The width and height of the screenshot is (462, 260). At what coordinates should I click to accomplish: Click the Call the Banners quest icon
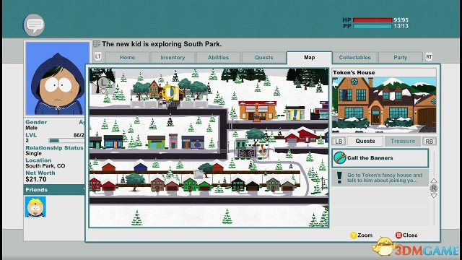(x=340, y=157)
